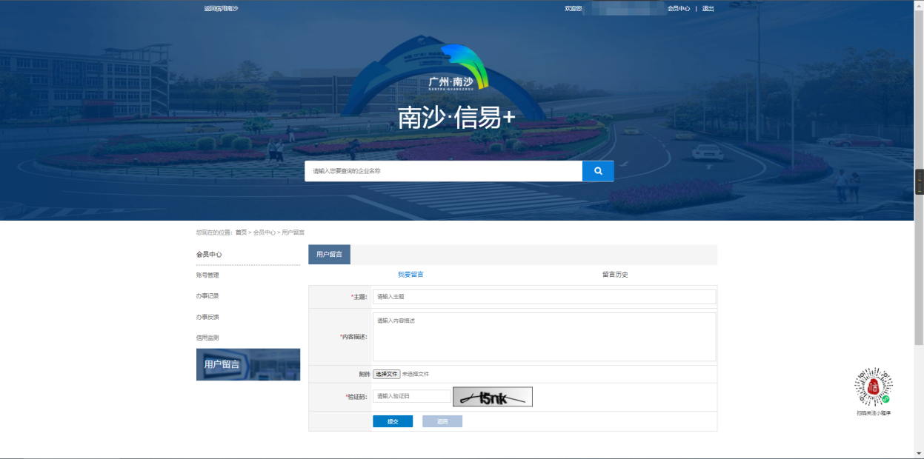Switch to the 留言历史 tab
Image resolution: width=924 pixels, height=459 pixels.
(615, 275)
